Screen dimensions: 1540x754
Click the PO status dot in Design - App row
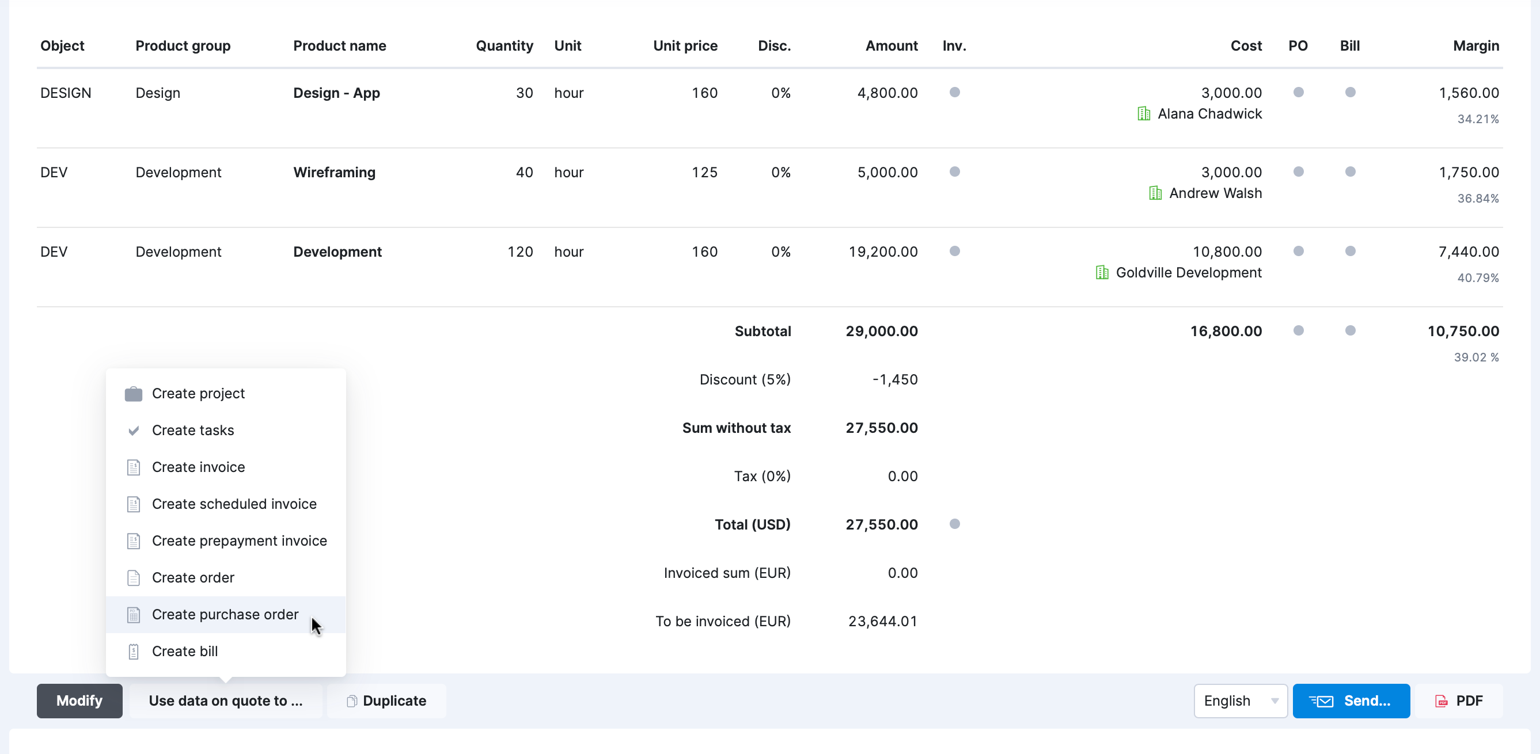click(x=1299, y=92)
